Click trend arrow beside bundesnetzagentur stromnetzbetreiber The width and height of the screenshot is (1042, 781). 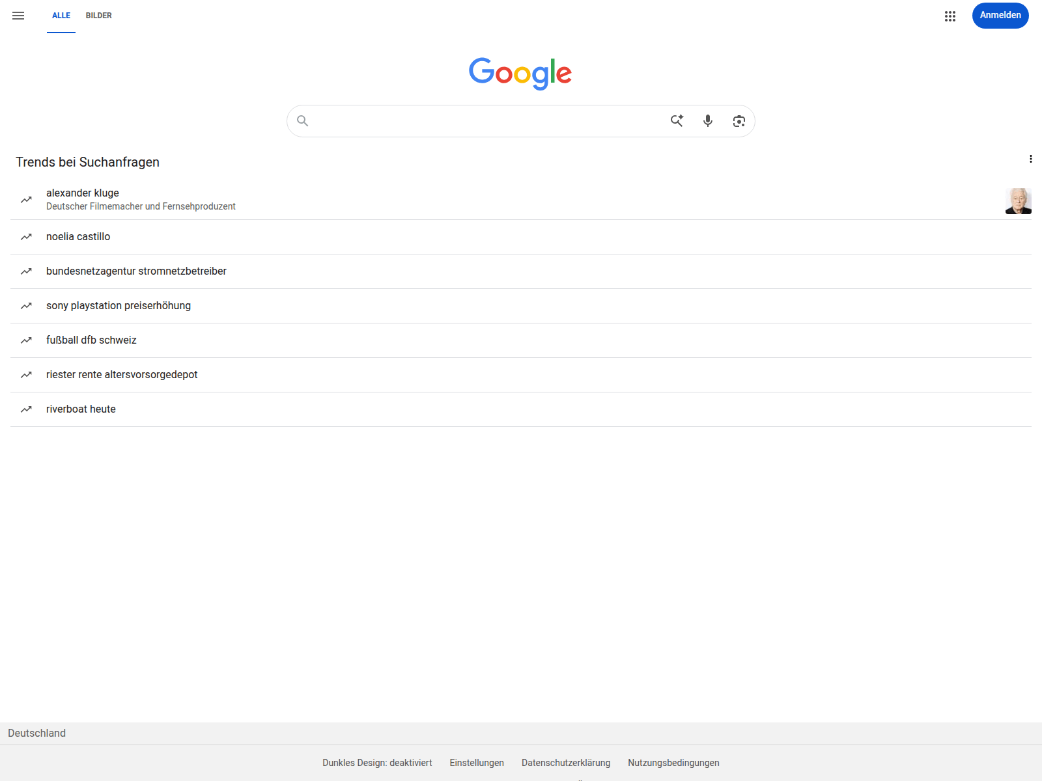[x=26, y=271]
